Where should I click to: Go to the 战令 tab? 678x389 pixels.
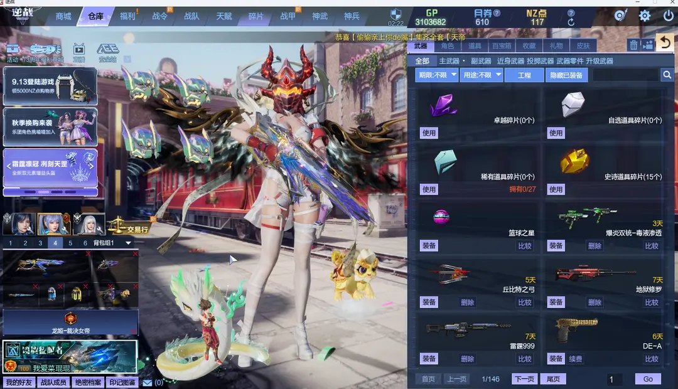(160, 16)
